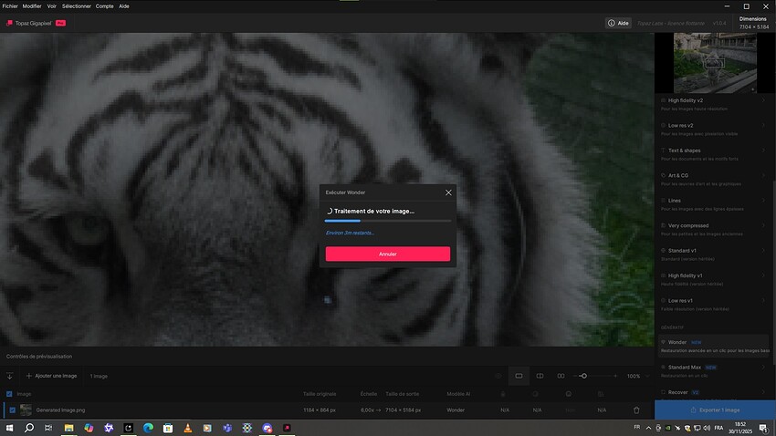Expand the High fidelity v2 model options

[x=764, y=100]
